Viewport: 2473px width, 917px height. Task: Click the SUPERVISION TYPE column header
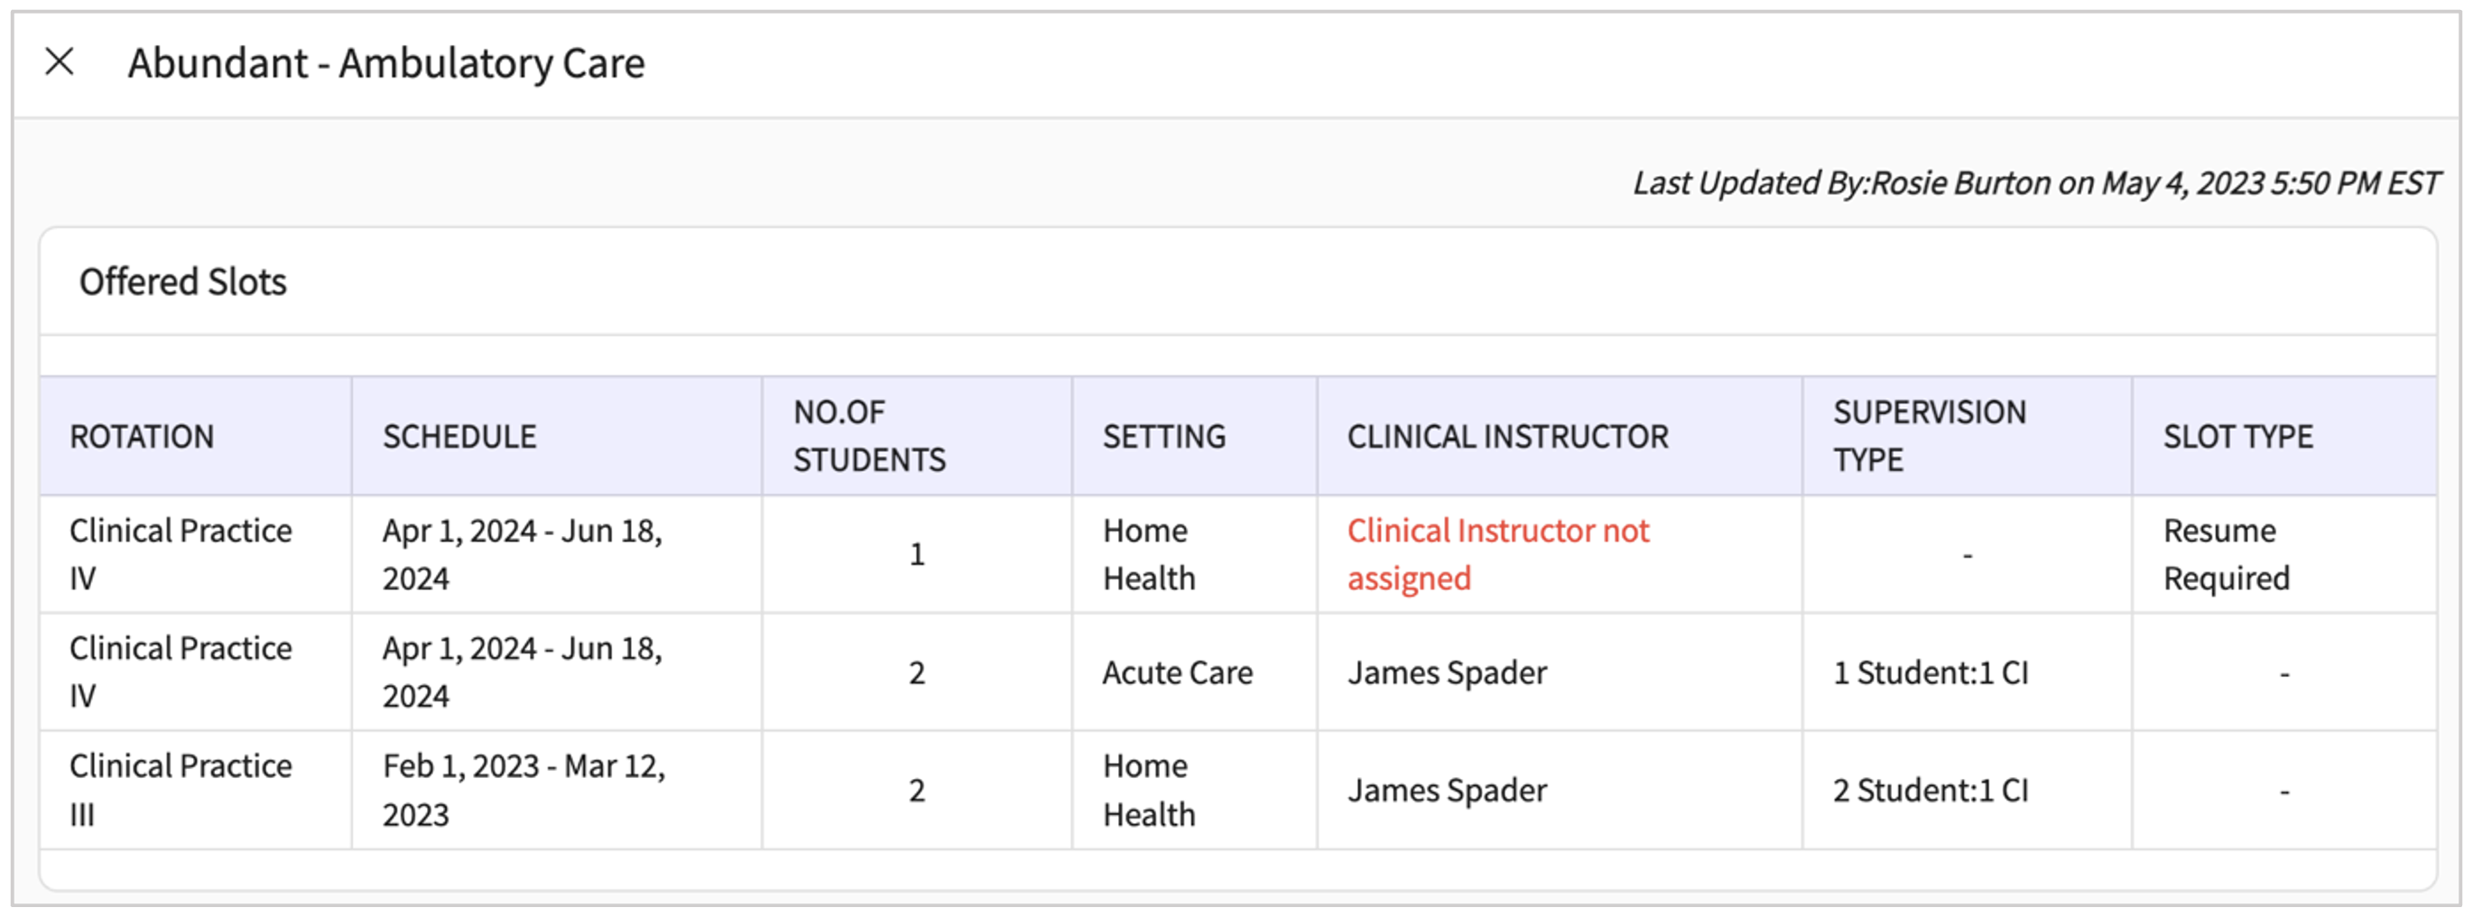pyautogui.click(x=1929, y=437)
